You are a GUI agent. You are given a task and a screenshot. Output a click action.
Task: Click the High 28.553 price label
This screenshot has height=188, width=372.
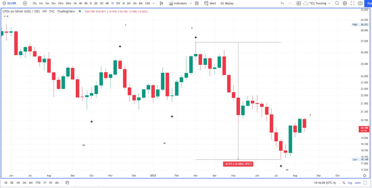tap(361, 25)
